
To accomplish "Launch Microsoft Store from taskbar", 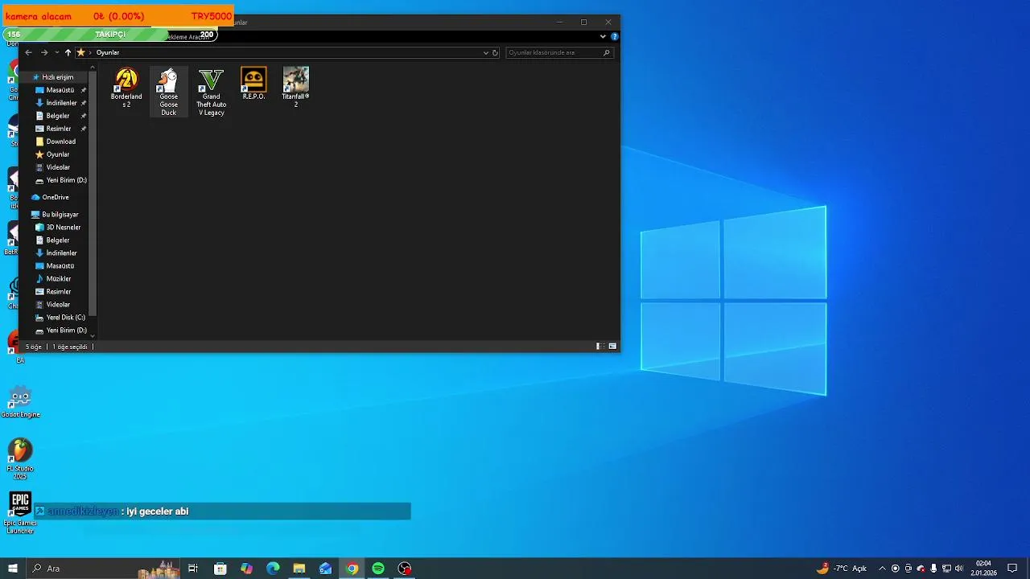I will 220,569.
